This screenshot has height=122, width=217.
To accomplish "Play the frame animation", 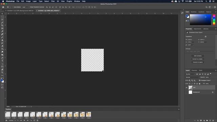I will (x=24, y=121).
